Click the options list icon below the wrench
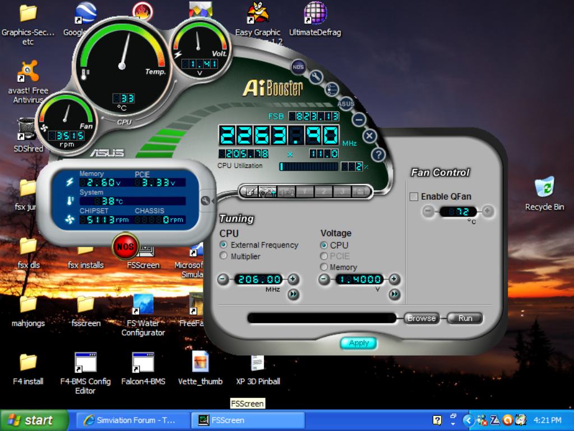 [331, 89]
